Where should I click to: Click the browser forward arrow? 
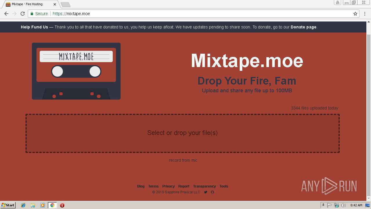(x=14, y=14)
